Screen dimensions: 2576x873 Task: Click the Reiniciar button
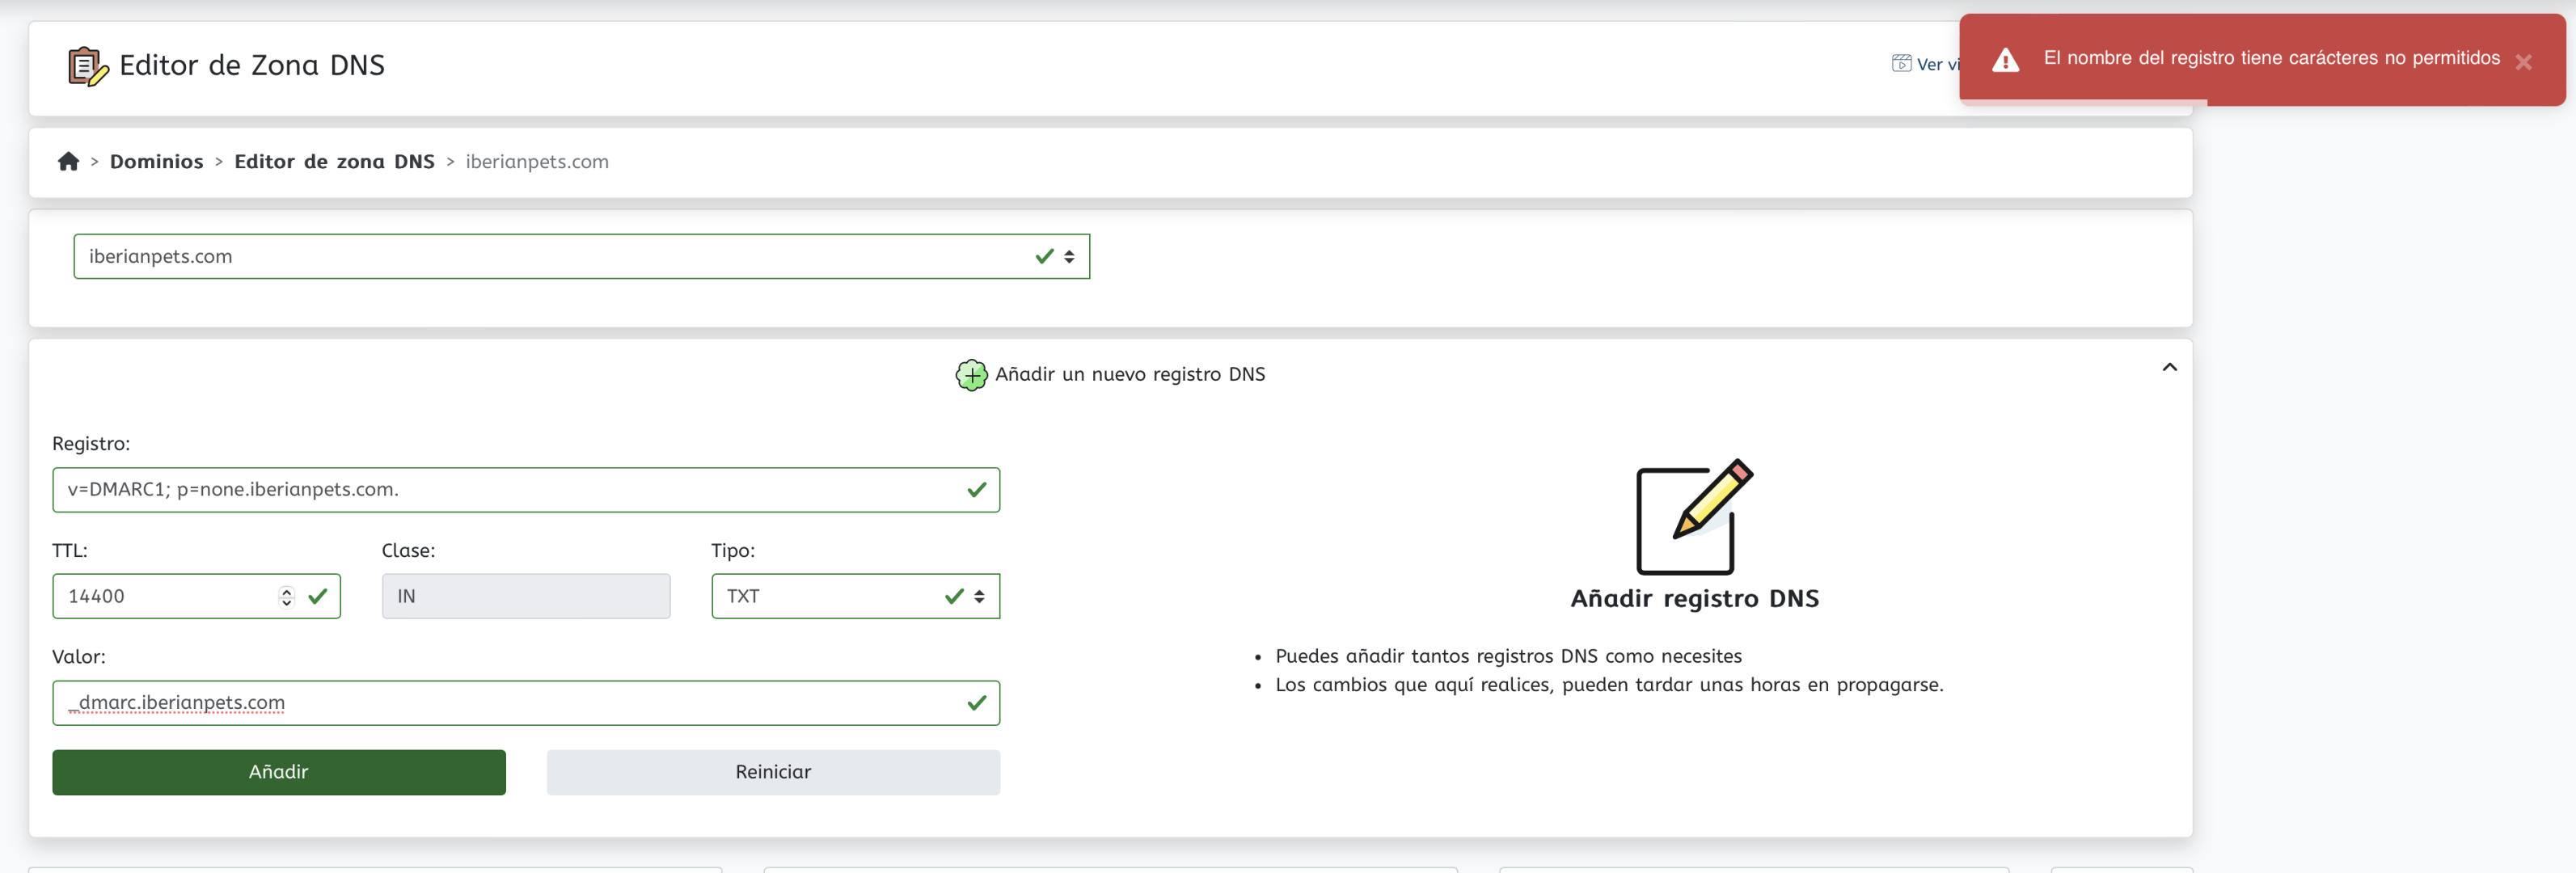[x=773, y=772]
